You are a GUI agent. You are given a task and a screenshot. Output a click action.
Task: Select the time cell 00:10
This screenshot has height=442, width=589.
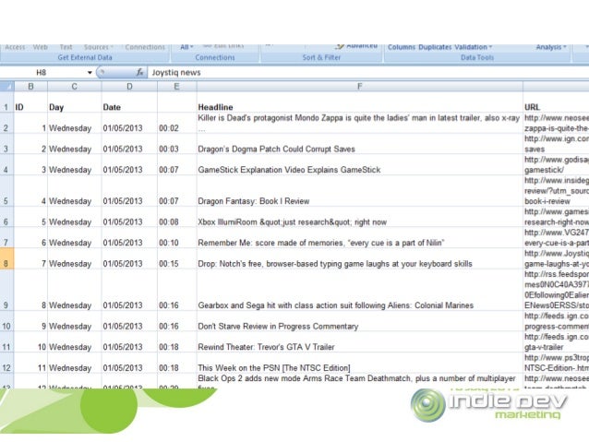(176, 238)
